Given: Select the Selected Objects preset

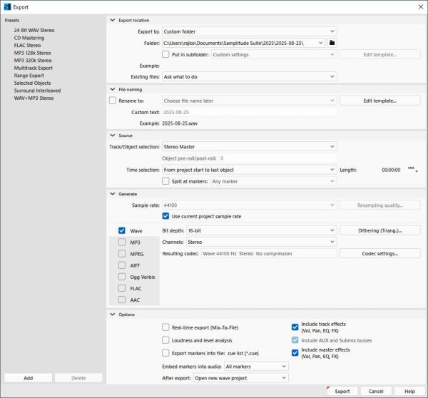Looking at the screenshot, I should tap(33, 83).
